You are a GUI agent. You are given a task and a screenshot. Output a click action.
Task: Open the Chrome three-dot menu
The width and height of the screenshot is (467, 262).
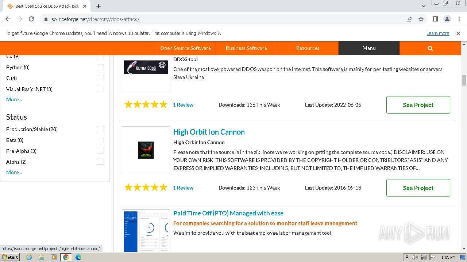pyautogui.click(x=458, y=19)
